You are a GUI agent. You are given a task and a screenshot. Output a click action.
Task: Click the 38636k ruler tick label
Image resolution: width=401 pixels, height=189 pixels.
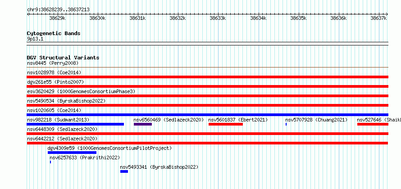click(339, 18)
